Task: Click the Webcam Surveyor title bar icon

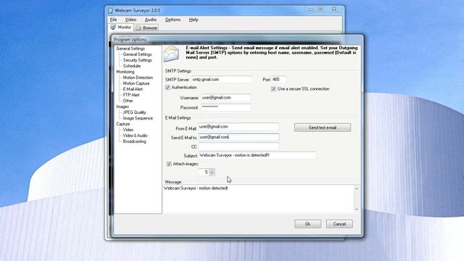Action: pos(111,10)
